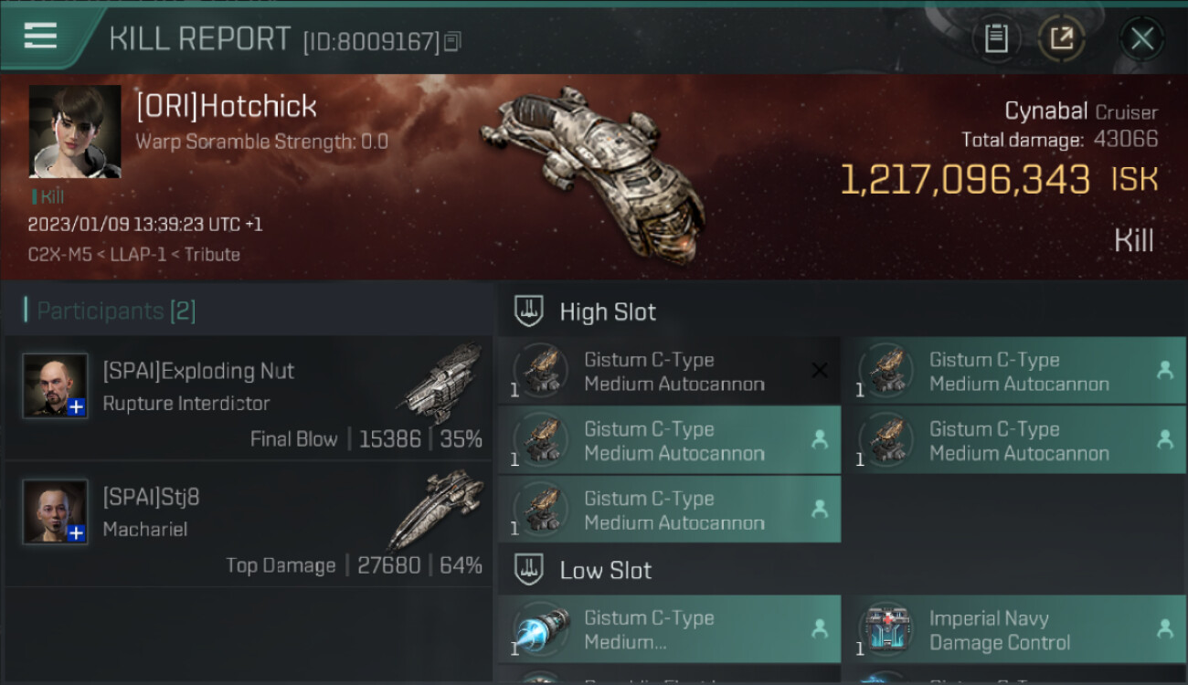This screenshot has width=1188, height=685.
Task: Open the clipboard report icon
Action: [x=996, y=38]
